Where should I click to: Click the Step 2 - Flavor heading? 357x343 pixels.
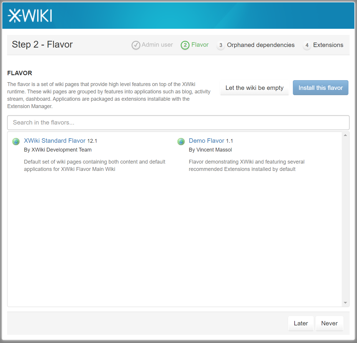(x=42, y=44)
